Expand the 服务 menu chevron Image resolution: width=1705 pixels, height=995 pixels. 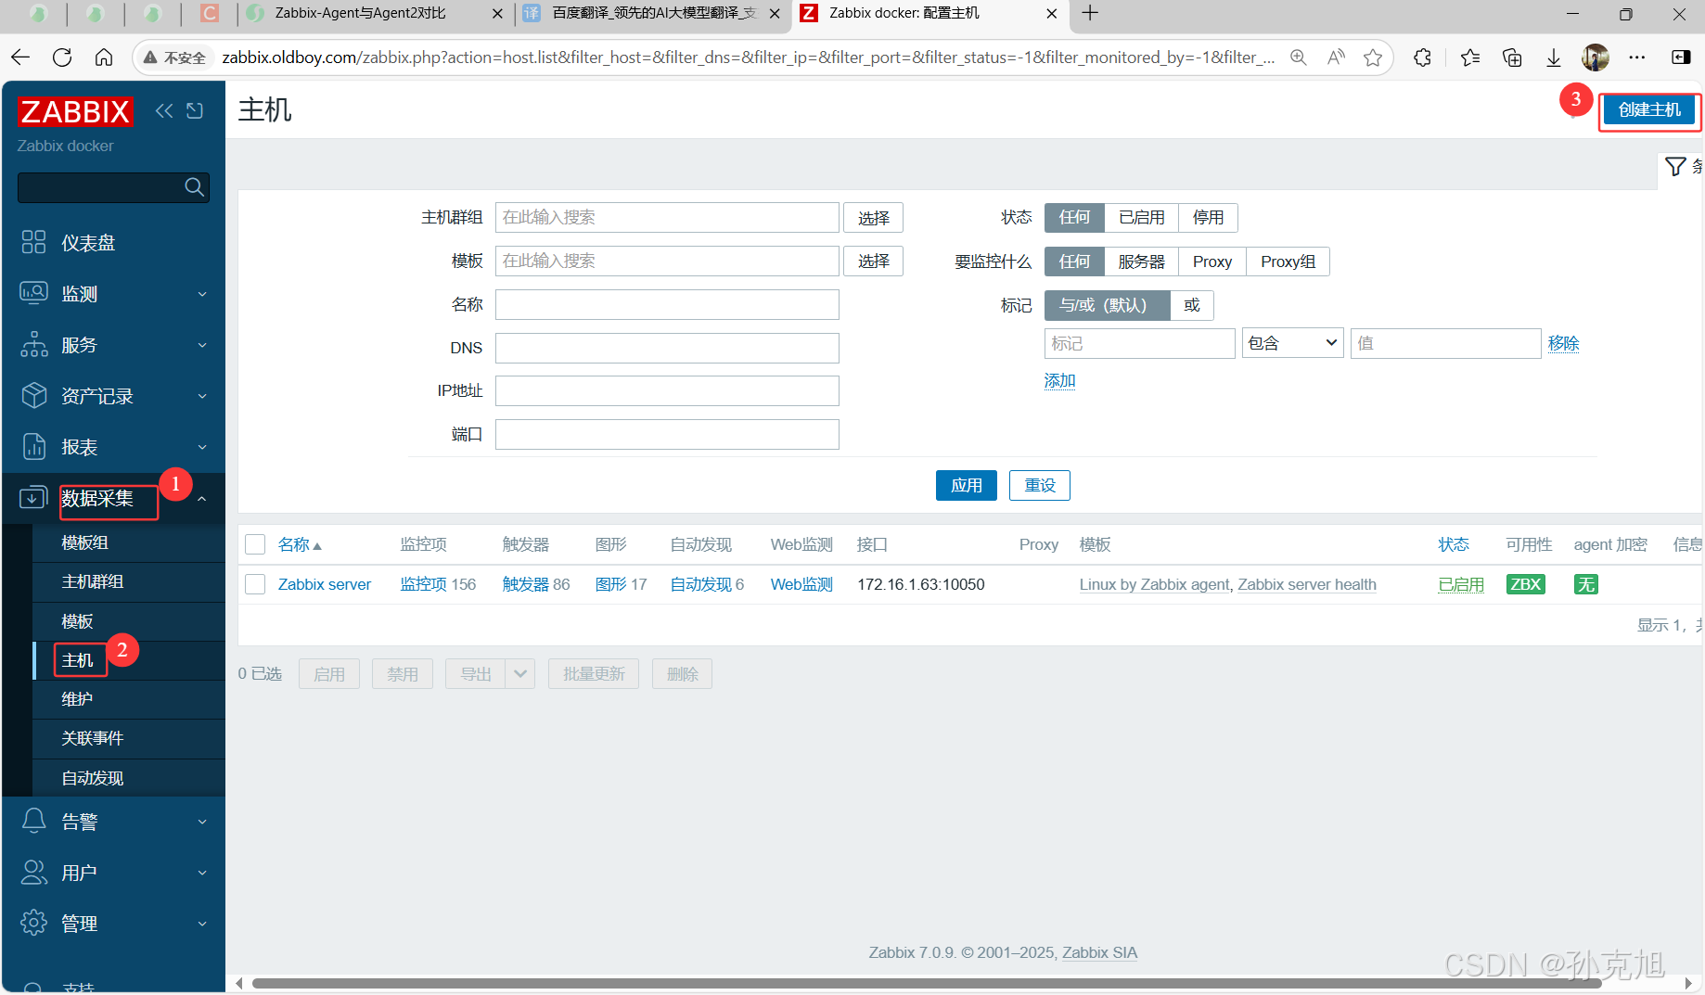[202, 345]
